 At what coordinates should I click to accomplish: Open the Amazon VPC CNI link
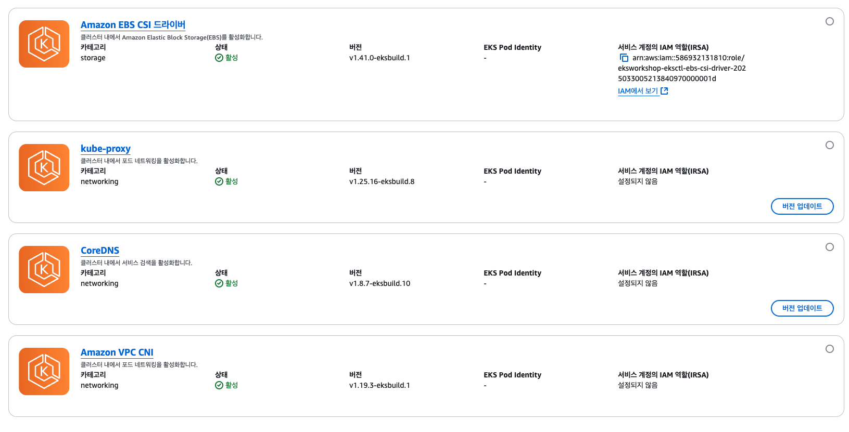117,352
